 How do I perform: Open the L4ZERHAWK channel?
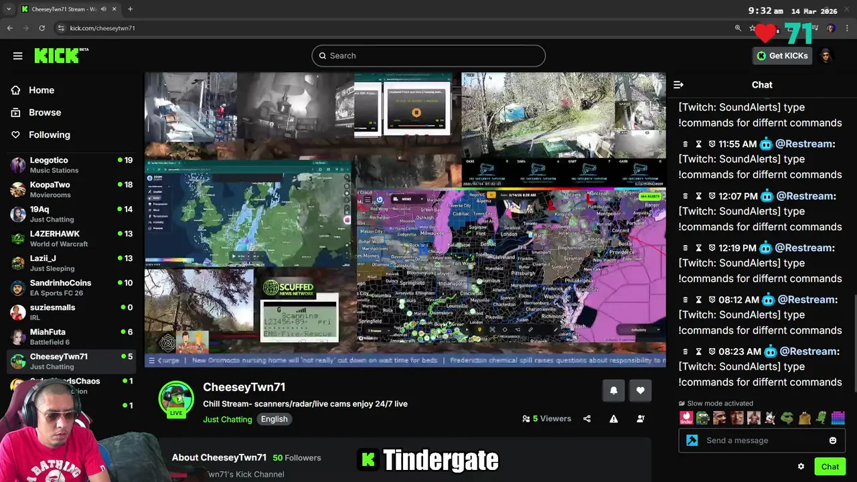[x=72, y=239]
